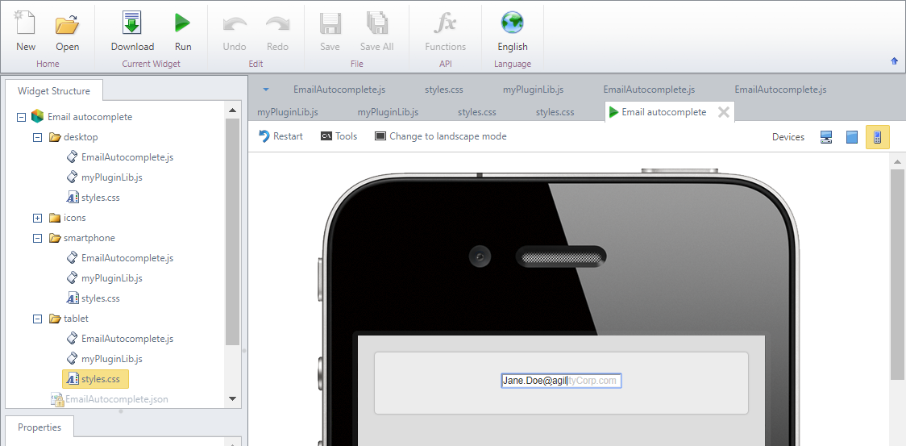Download the current widget
This screenshot has width=906, height=446.
(x=132, y=23)
